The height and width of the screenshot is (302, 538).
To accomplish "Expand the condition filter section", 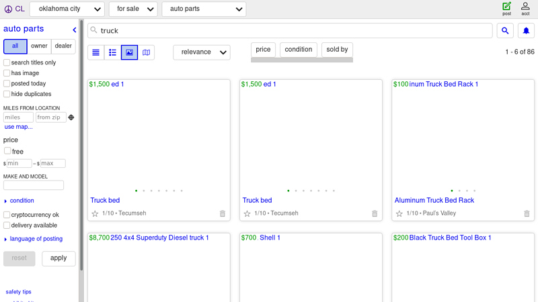I will click(x=22, y=201).
